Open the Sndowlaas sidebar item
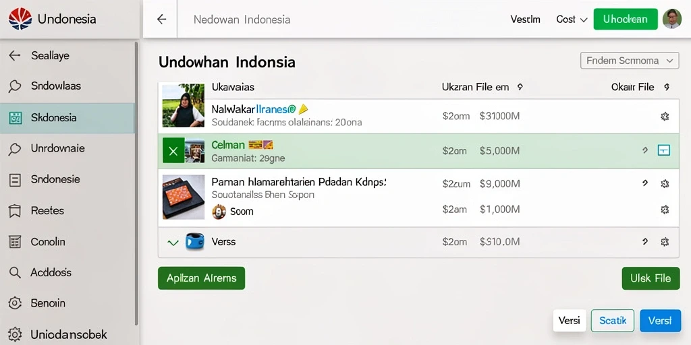 67,86
